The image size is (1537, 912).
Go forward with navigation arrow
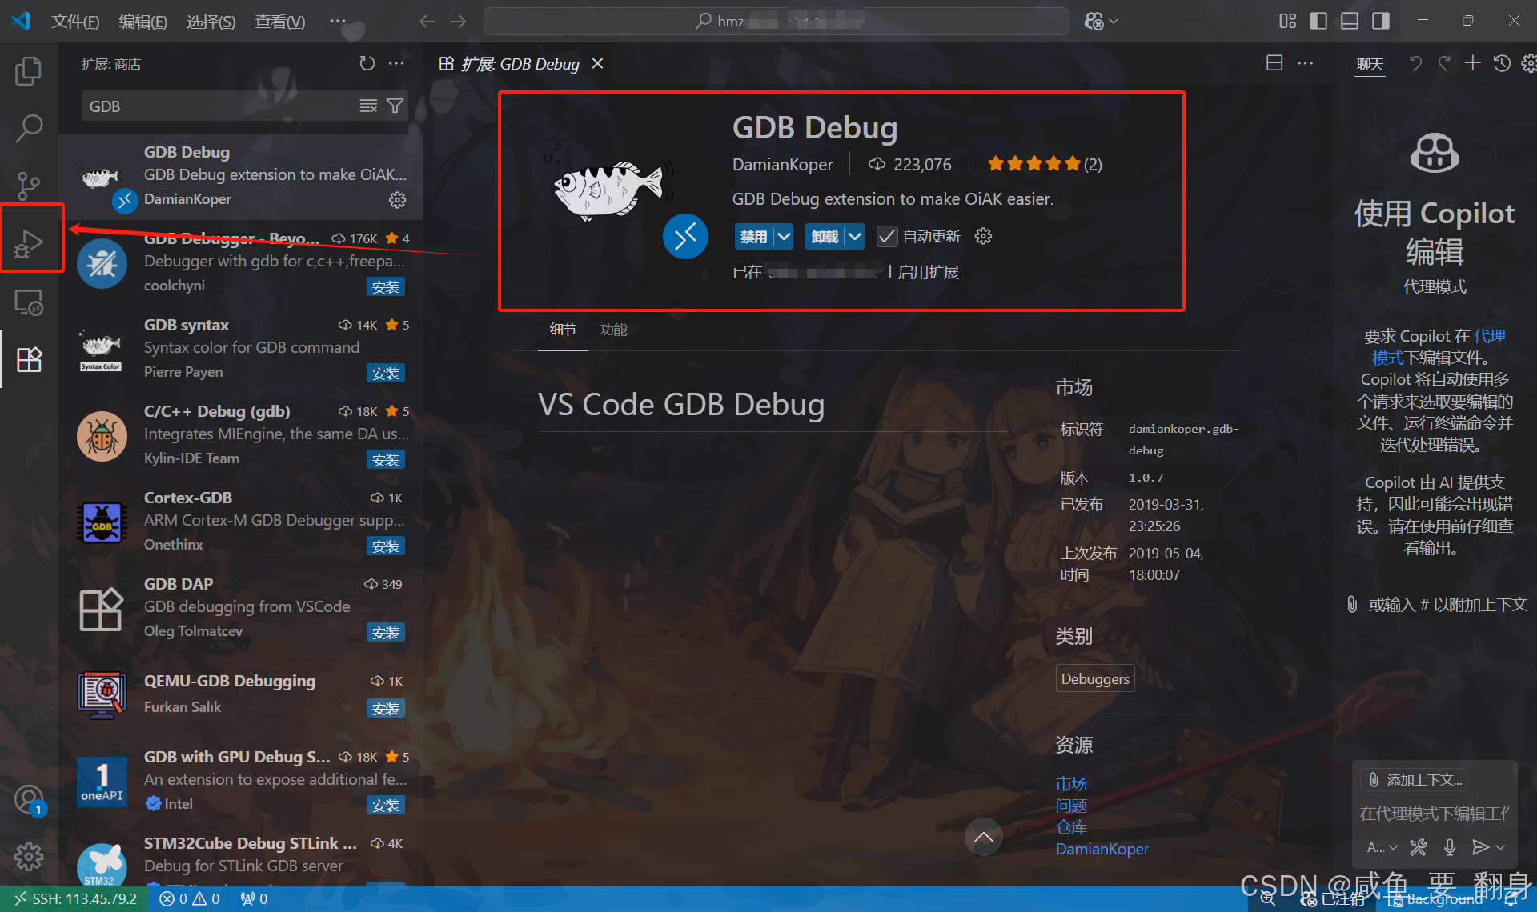click(x=458, y=21)
